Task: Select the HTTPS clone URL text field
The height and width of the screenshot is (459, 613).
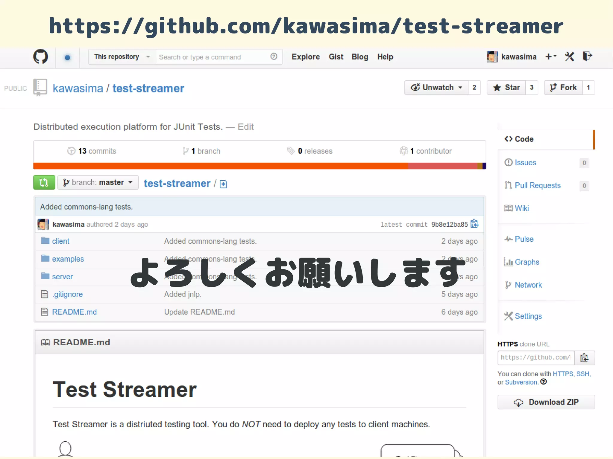Action: click(536, 358)
